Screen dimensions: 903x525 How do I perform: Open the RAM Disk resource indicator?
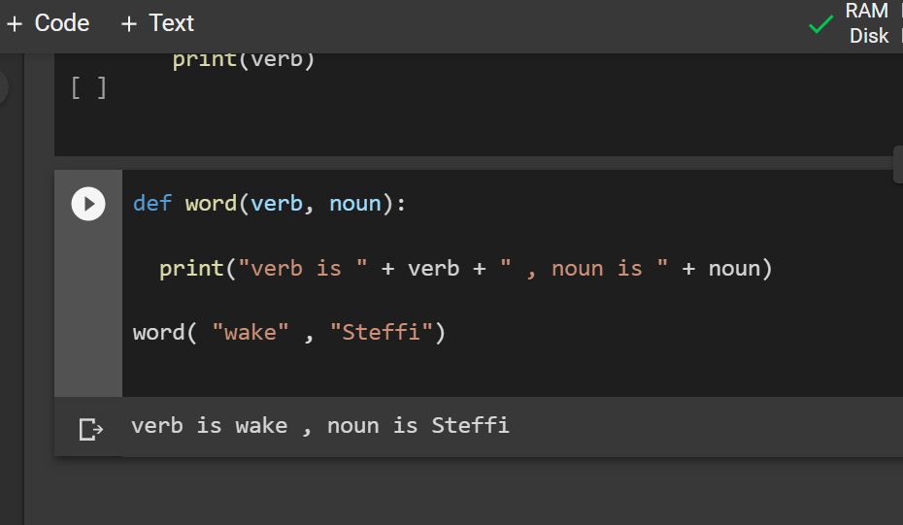click(x=869, y=23)
